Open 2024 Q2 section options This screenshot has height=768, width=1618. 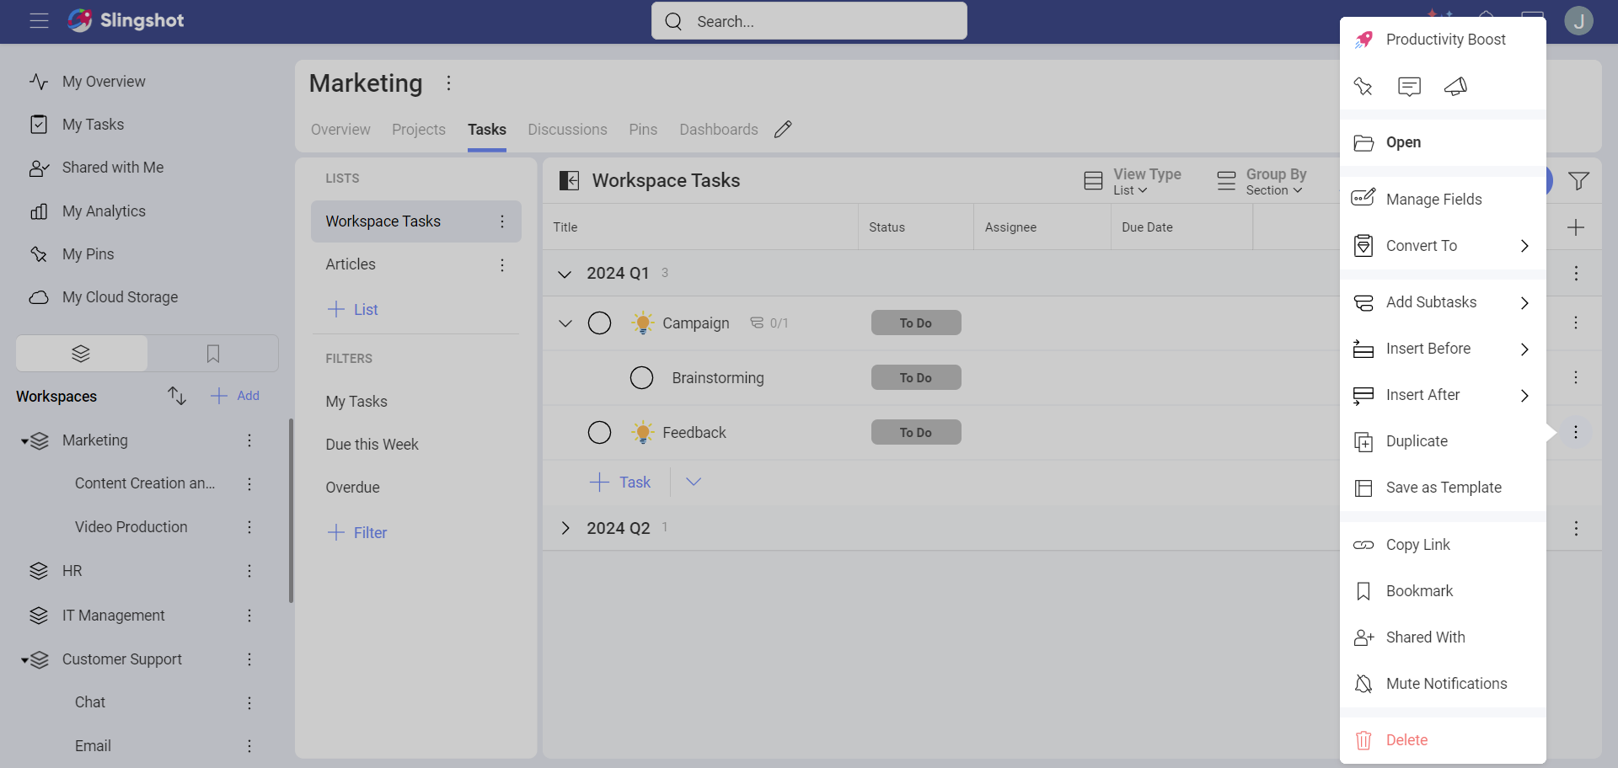point(1576,528)
